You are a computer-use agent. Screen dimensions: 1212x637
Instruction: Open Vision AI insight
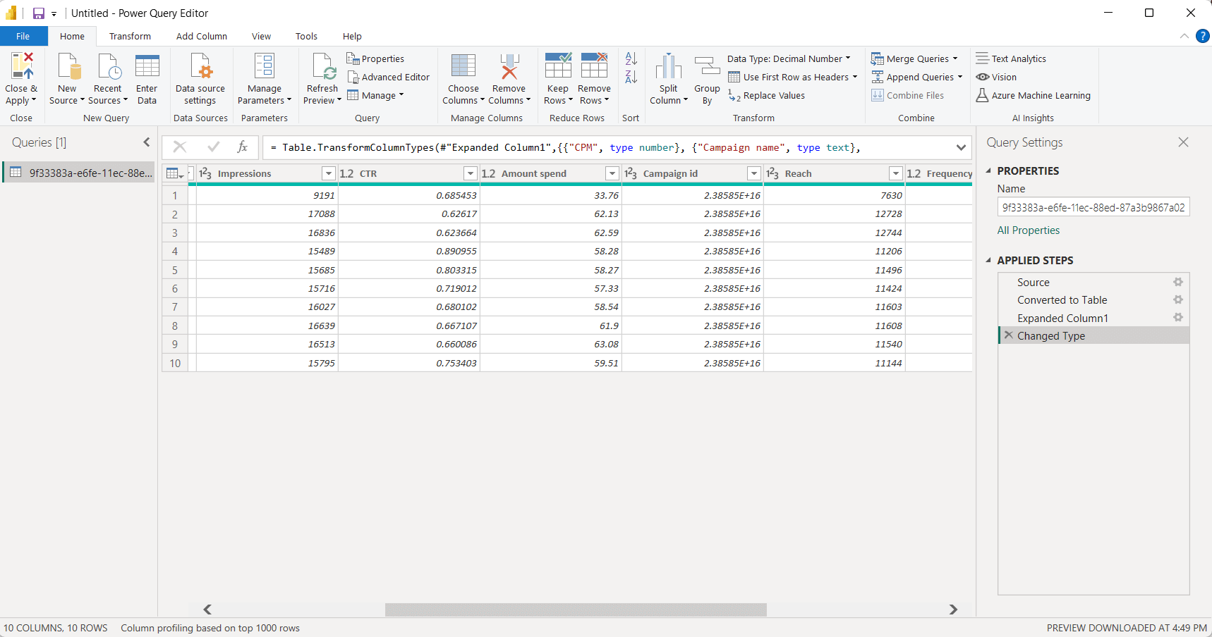[996, 77]
